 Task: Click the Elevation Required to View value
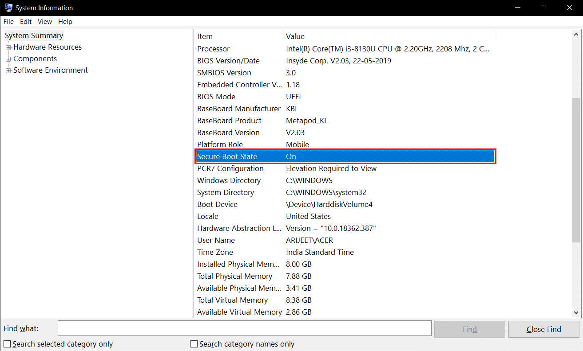pyautogui.click(x=331, y=168)
